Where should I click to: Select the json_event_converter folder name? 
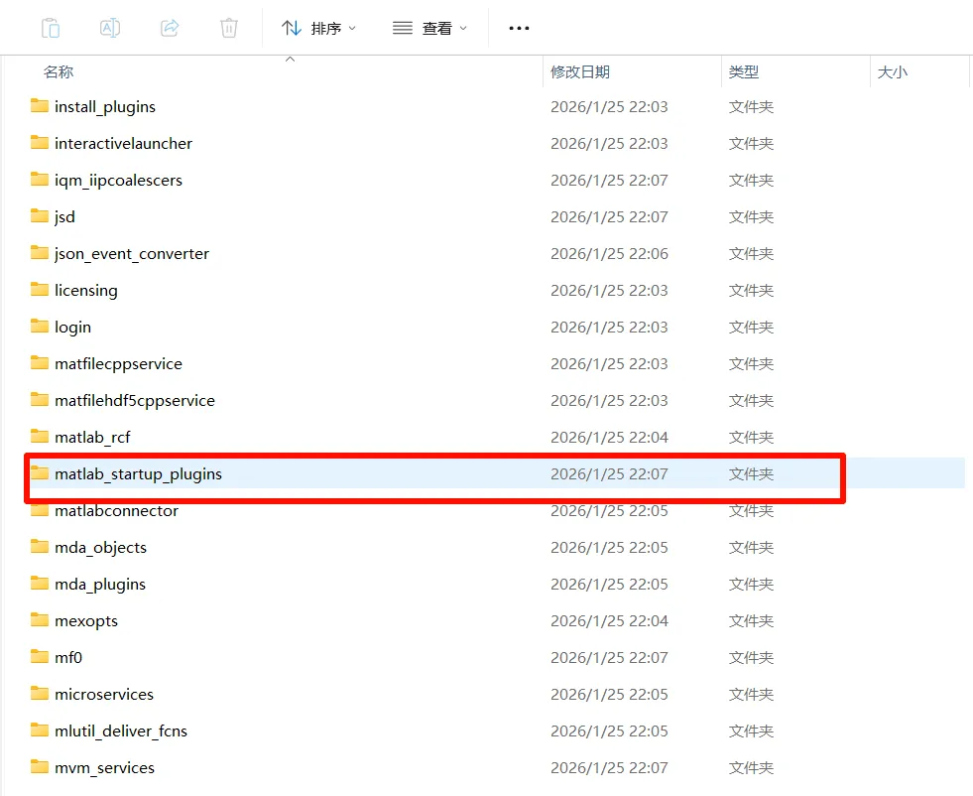point(132,254)
